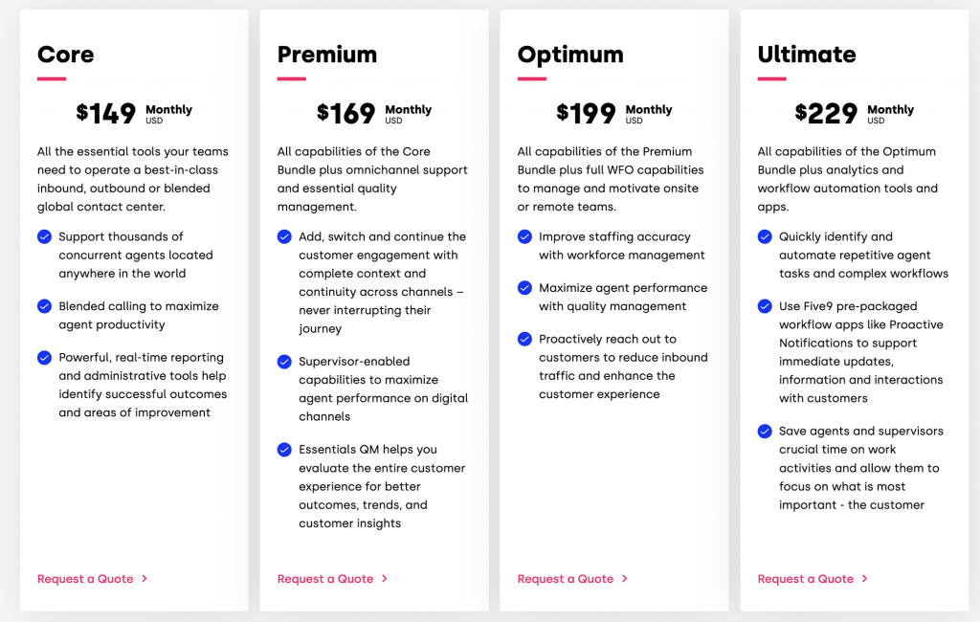Request a Quote for the Core plan

[x=92, y=579]
